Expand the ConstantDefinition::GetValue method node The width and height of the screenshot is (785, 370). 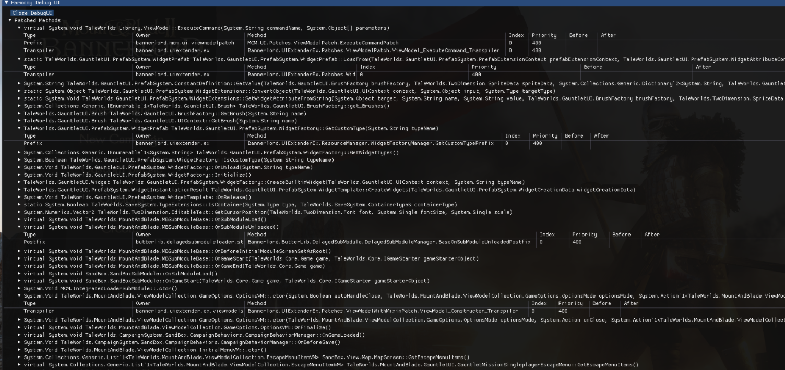pyautogui.click(x=19, y=83)
